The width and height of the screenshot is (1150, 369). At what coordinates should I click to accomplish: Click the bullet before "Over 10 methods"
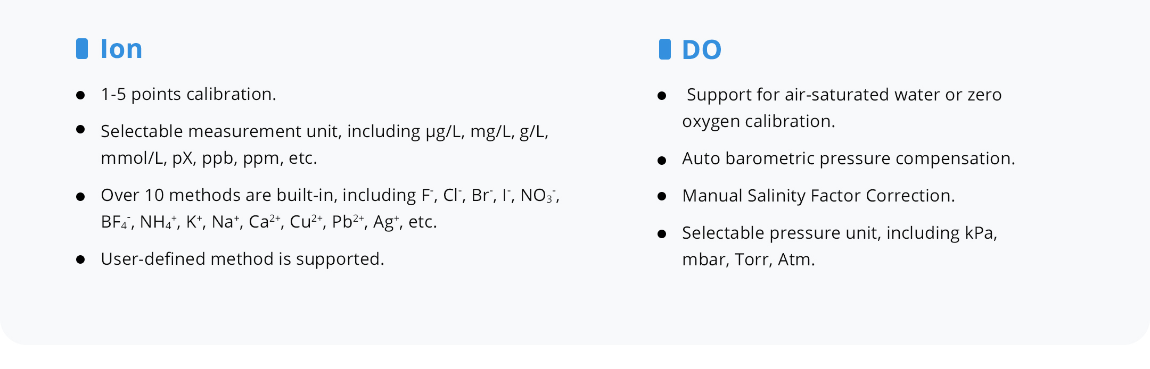coord(80,197)
